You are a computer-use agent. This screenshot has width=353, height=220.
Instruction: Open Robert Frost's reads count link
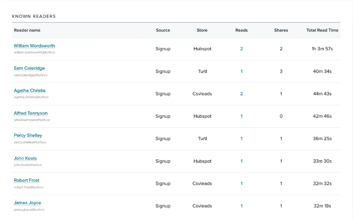(x=241, y=183)
